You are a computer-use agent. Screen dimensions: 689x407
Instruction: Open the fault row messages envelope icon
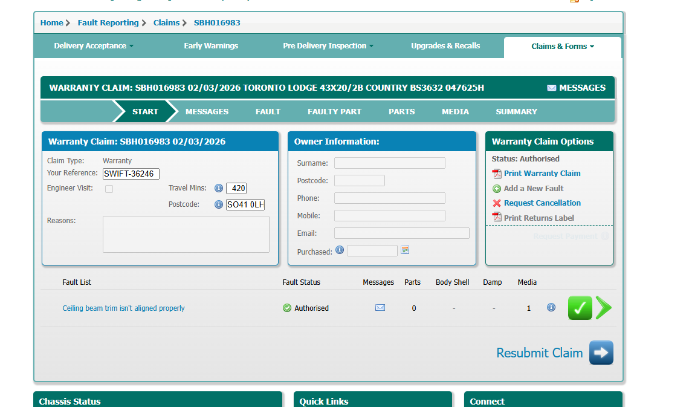pos(380,308)
